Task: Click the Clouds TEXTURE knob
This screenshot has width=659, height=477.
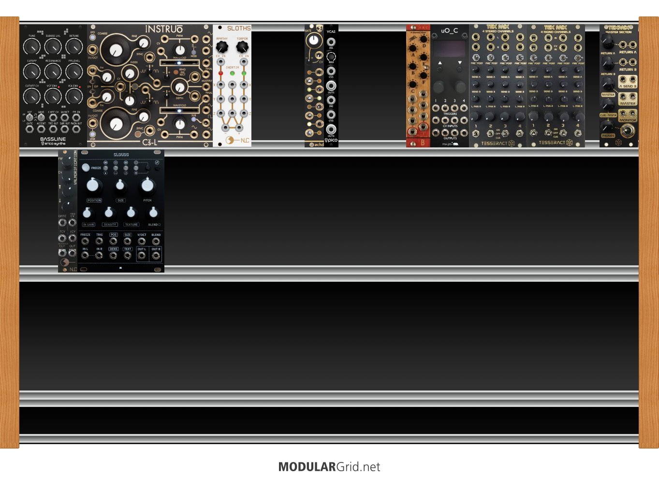Action: [x=131, y=213]
